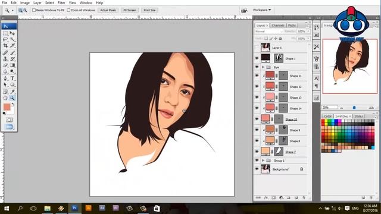Screen dimensions: 381x214
Task: Click the foreground color swatch
Action: [7, 107]
